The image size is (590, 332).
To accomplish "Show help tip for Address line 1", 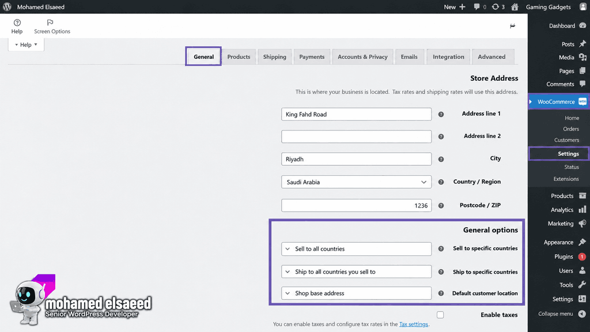I will [441, 115].
